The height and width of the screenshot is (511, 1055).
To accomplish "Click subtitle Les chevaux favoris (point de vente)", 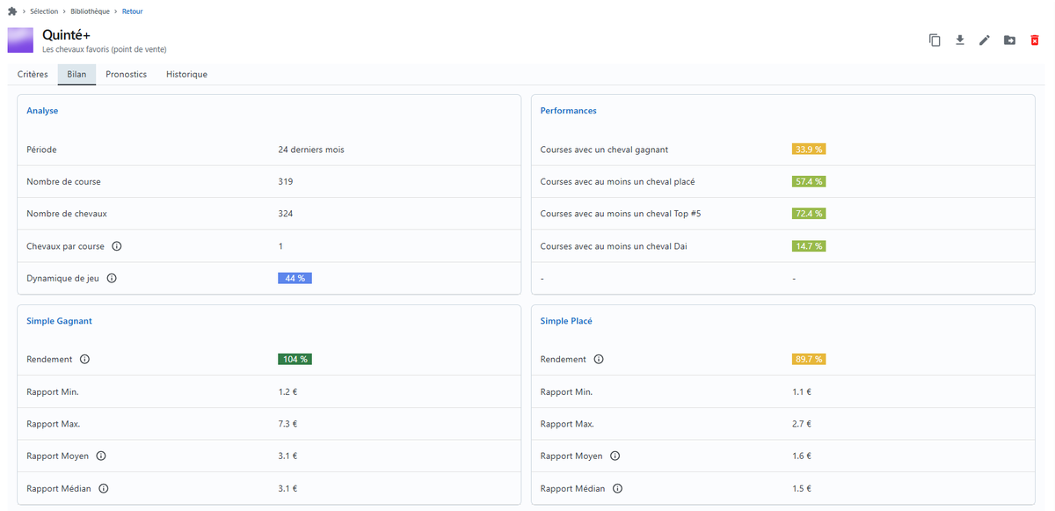I will click(x=105, y=49).
